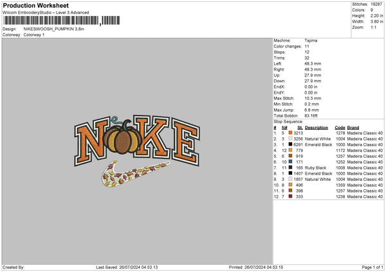Image resolution: width=386 pixels, height=272 pixels.
Task: Select the Created By footer label
Action: [x=14, y=268]
